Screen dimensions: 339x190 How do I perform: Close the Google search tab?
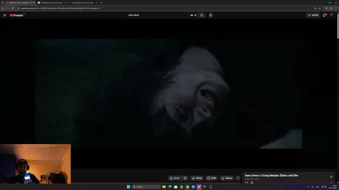65,3
